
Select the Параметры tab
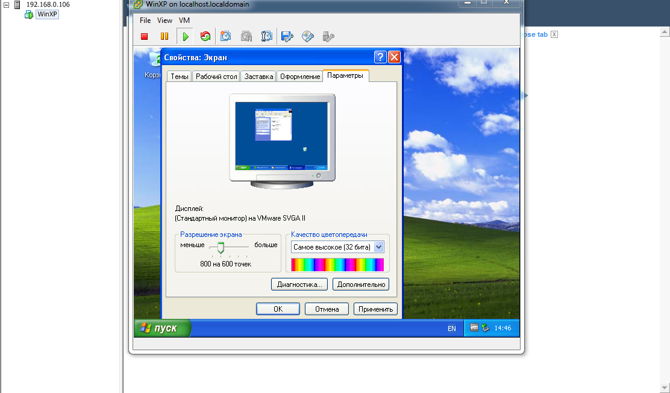[345, 75]
